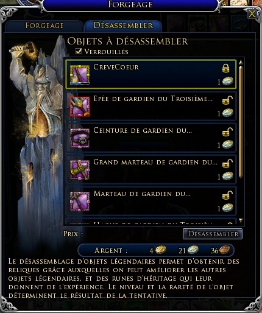The image size is (262, 313).
Task: Click the gold coin icon in Argent bar
Action: coord(160,250)
